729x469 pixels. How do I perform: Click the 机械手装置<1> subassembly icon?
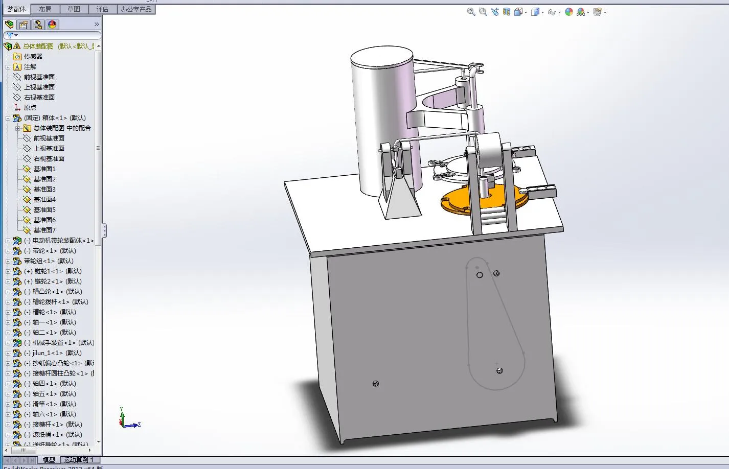coord(17,342)
